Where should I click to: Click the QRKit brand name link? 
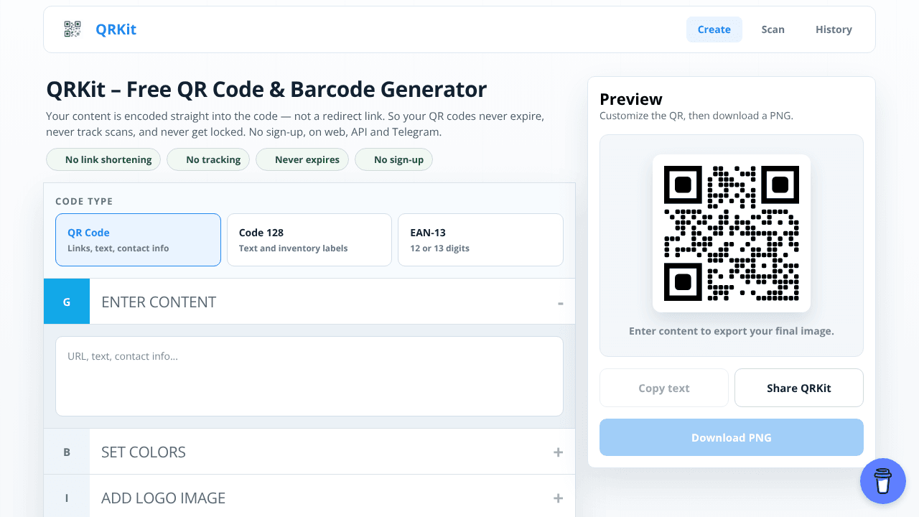(x=116, y=29)
